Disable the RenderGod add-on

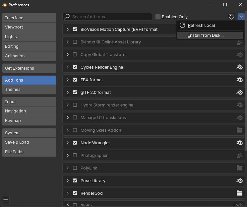(75, 193)
